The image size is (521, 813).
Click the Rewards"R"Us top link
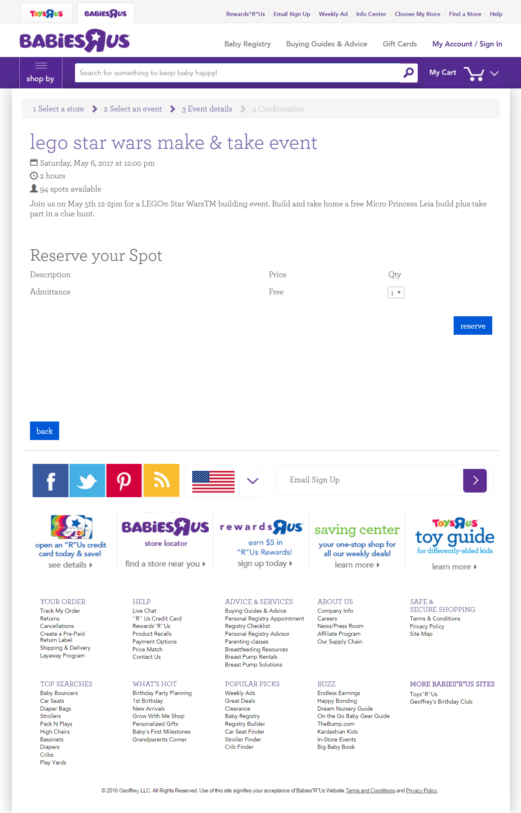point(245,14)
